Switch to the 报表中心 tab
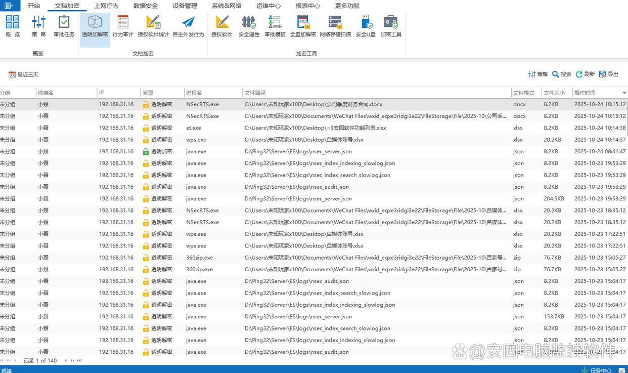The image size is (628, 373). pyautogui.click(x=307, y=6)
